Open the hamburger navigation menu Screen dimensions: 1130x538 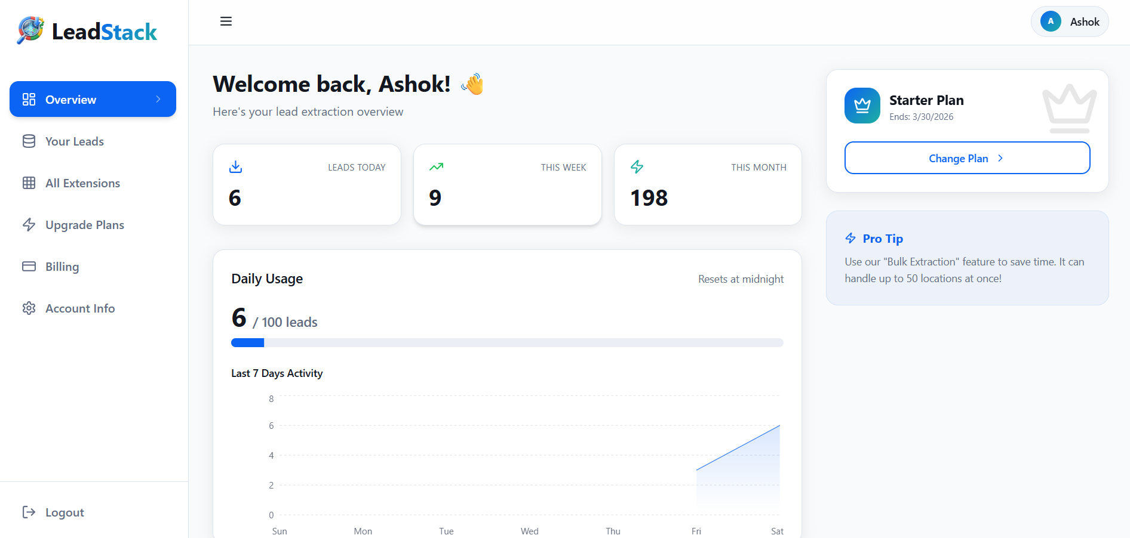pos(226,20)
